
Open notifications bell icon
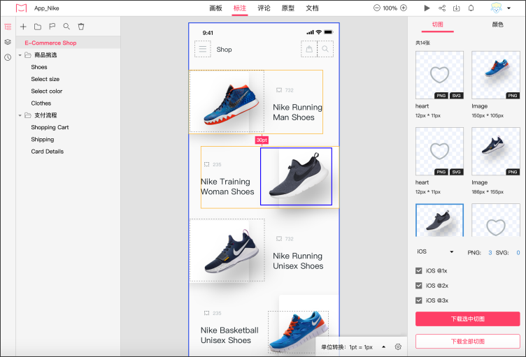pos(471,8)
